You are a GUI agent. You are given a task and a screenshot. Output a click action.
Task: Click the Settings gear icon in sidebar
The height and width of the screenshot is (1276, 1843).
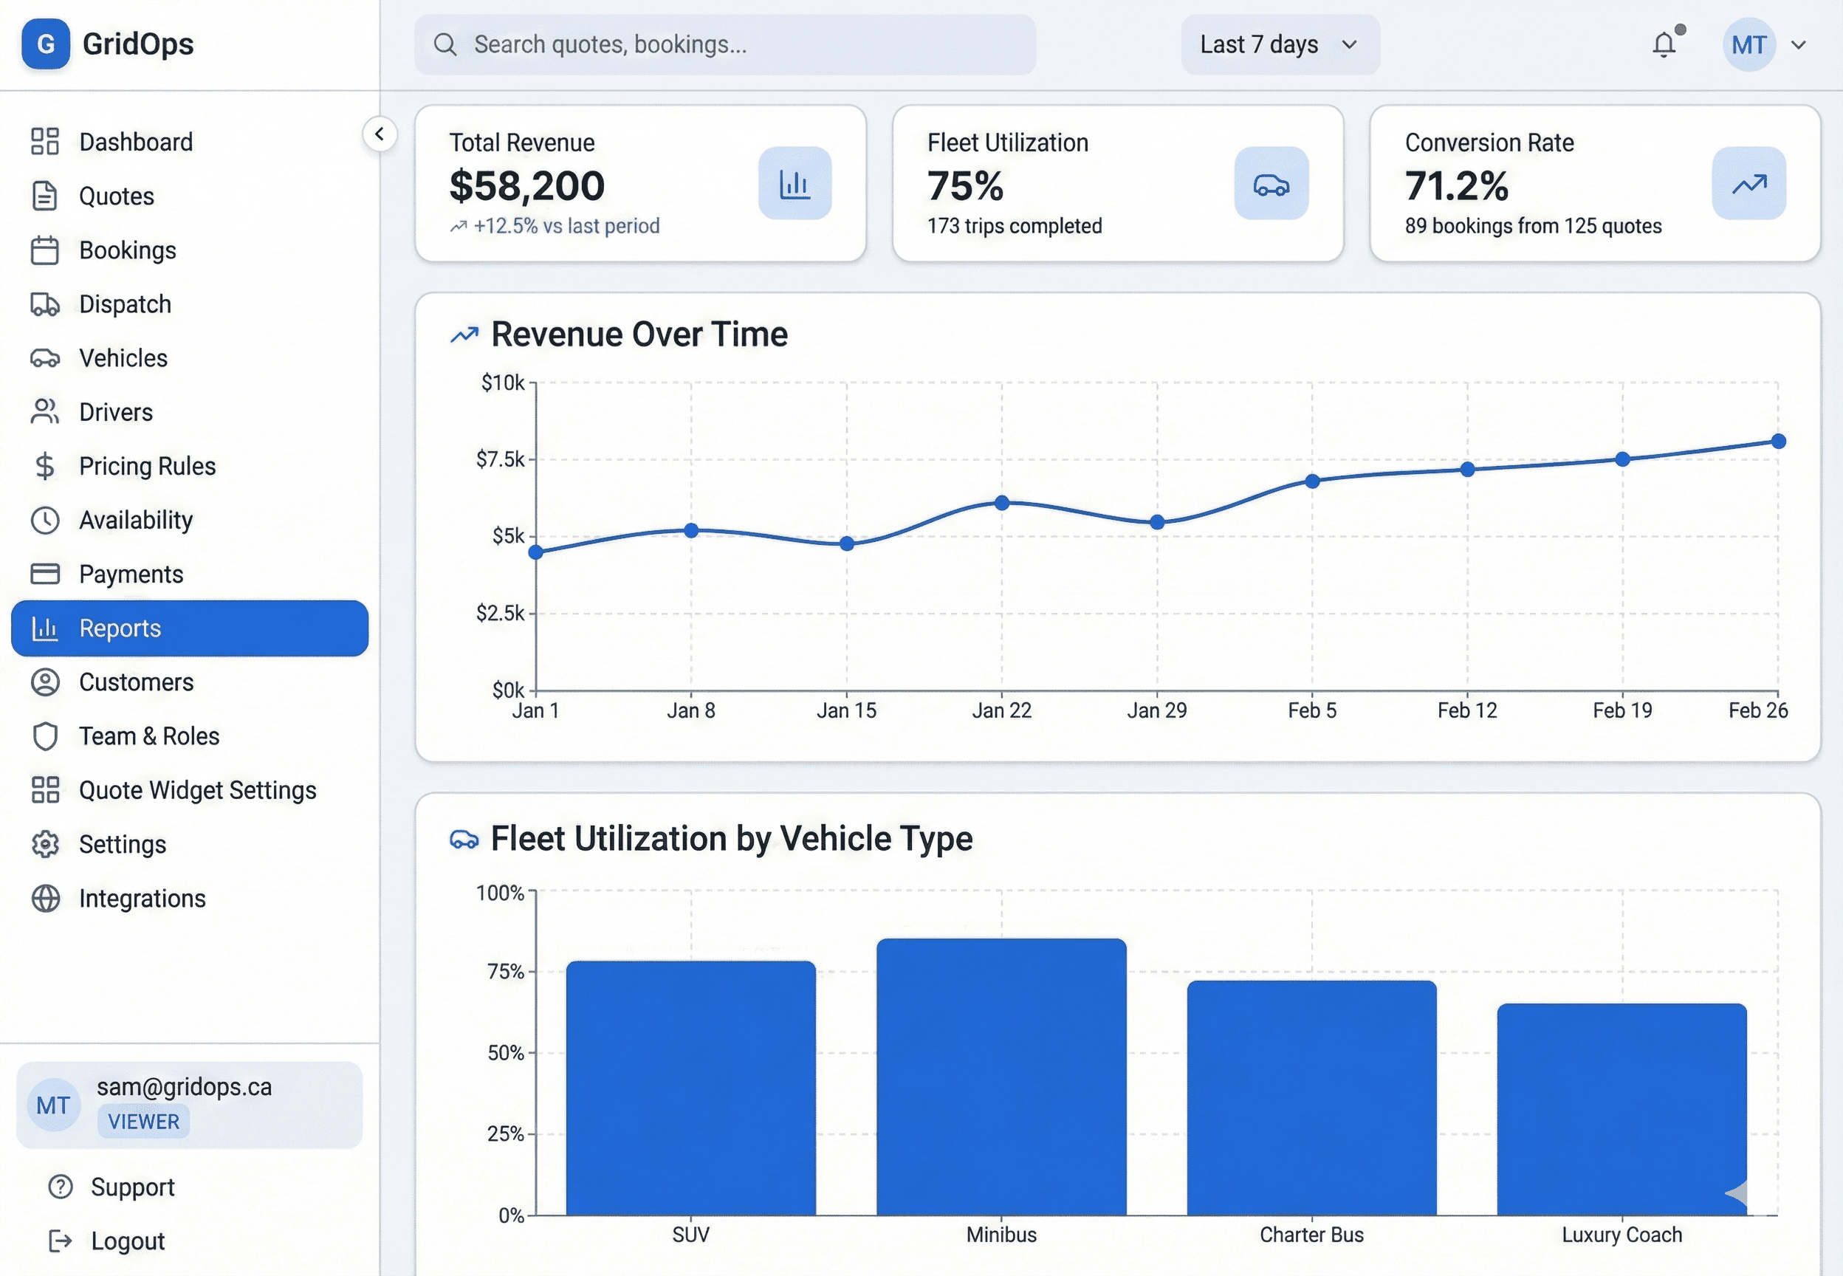[x=45, y=844]
